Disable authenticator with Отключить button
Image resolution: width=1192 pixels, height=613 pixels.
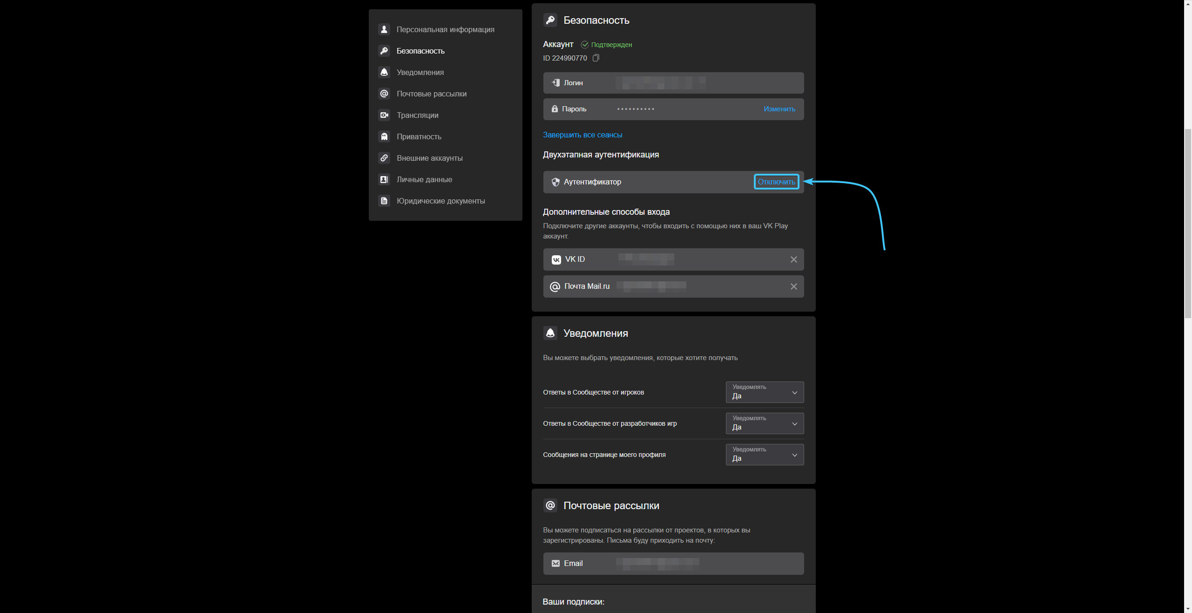click(776, 182)
